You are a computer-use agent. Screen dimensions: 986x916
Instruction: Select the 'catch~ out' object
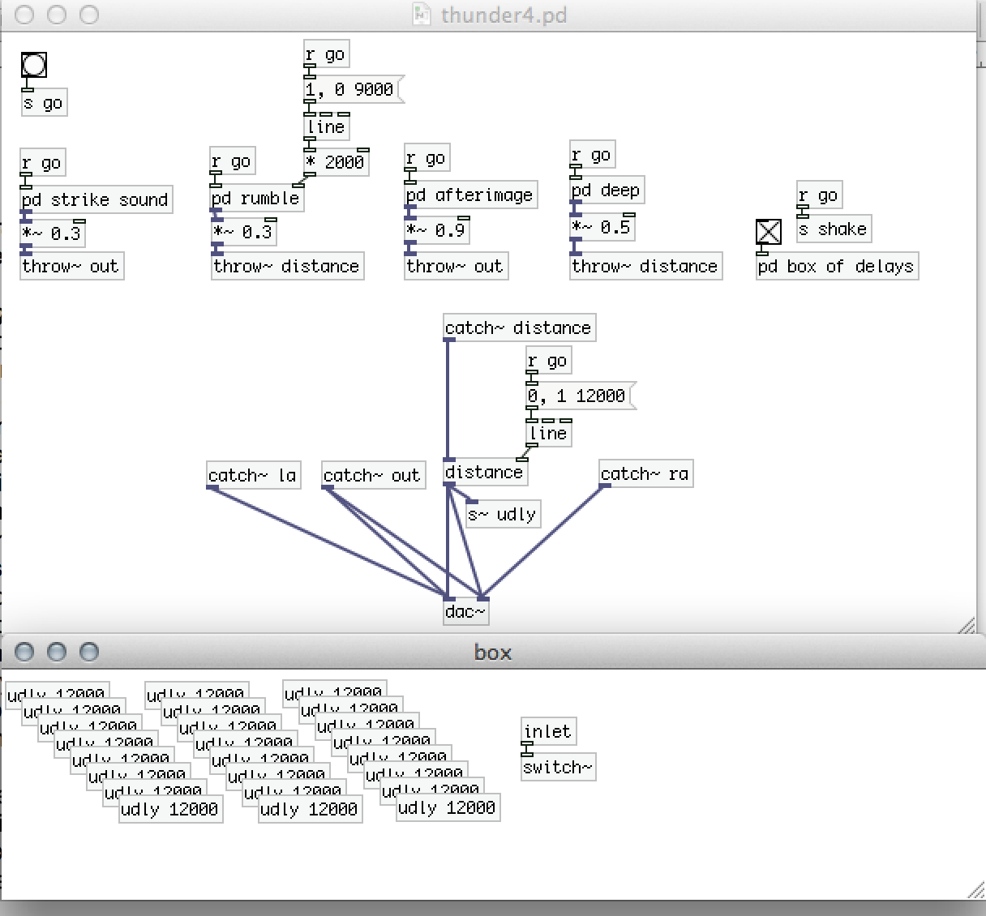372,475
